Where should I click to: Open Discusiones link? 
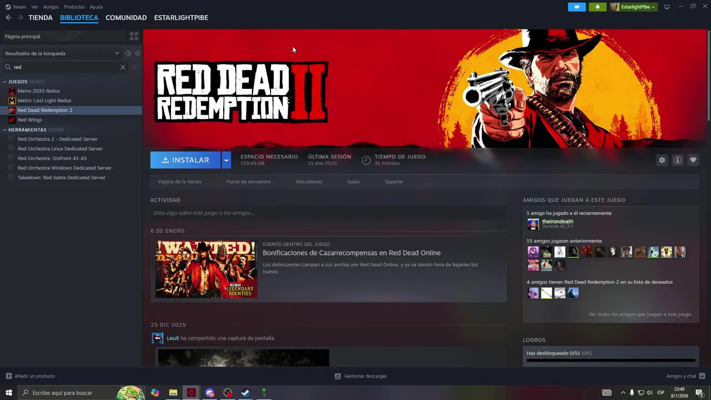(x=309, y=182)
